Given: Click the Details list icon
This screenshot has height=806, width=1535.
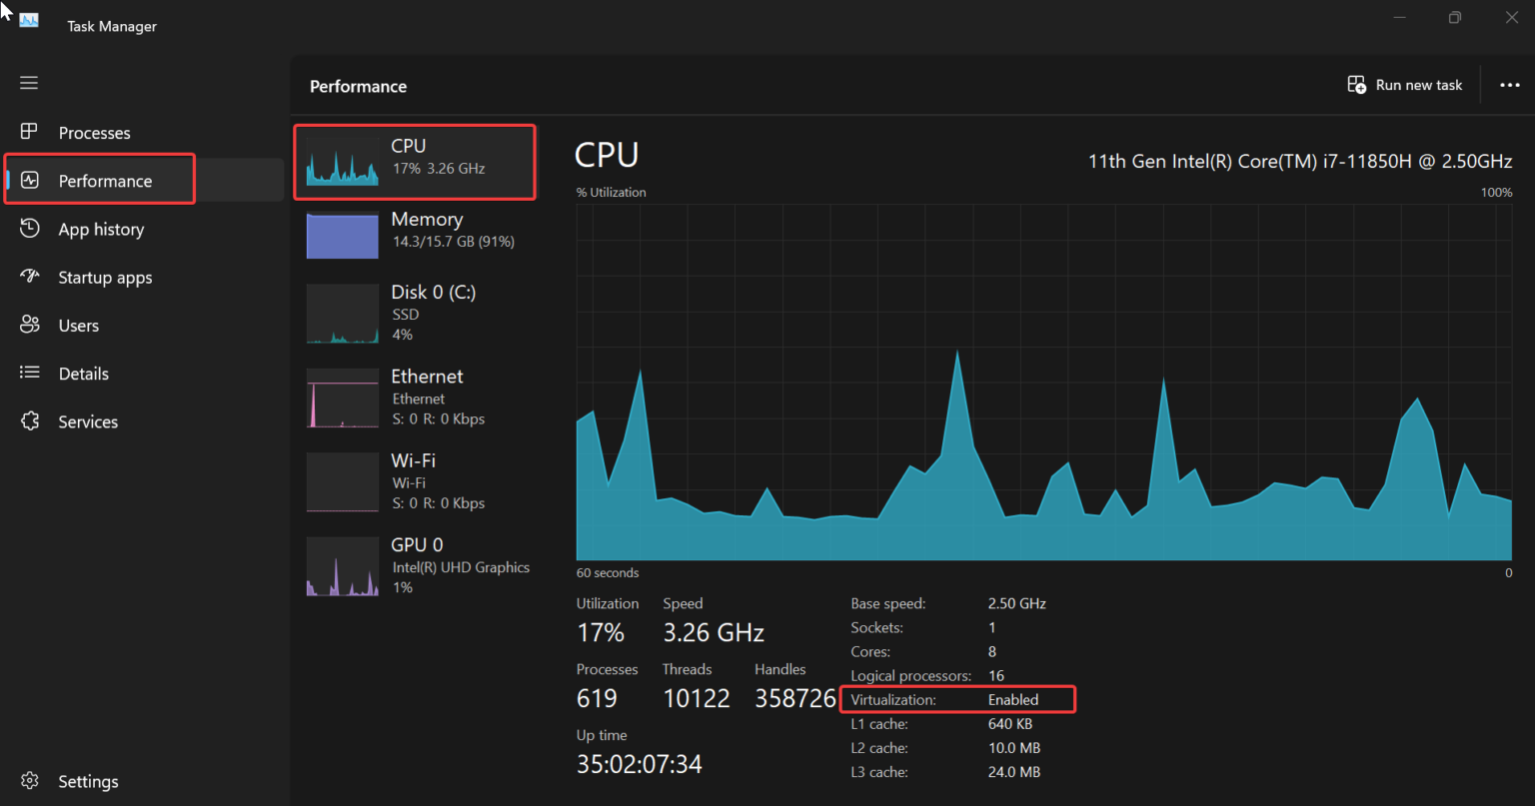Looking at the screenshot, I should tap(29, 373).
